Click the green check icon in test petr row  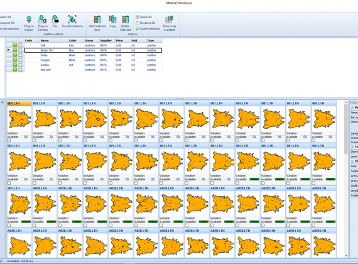15,70
